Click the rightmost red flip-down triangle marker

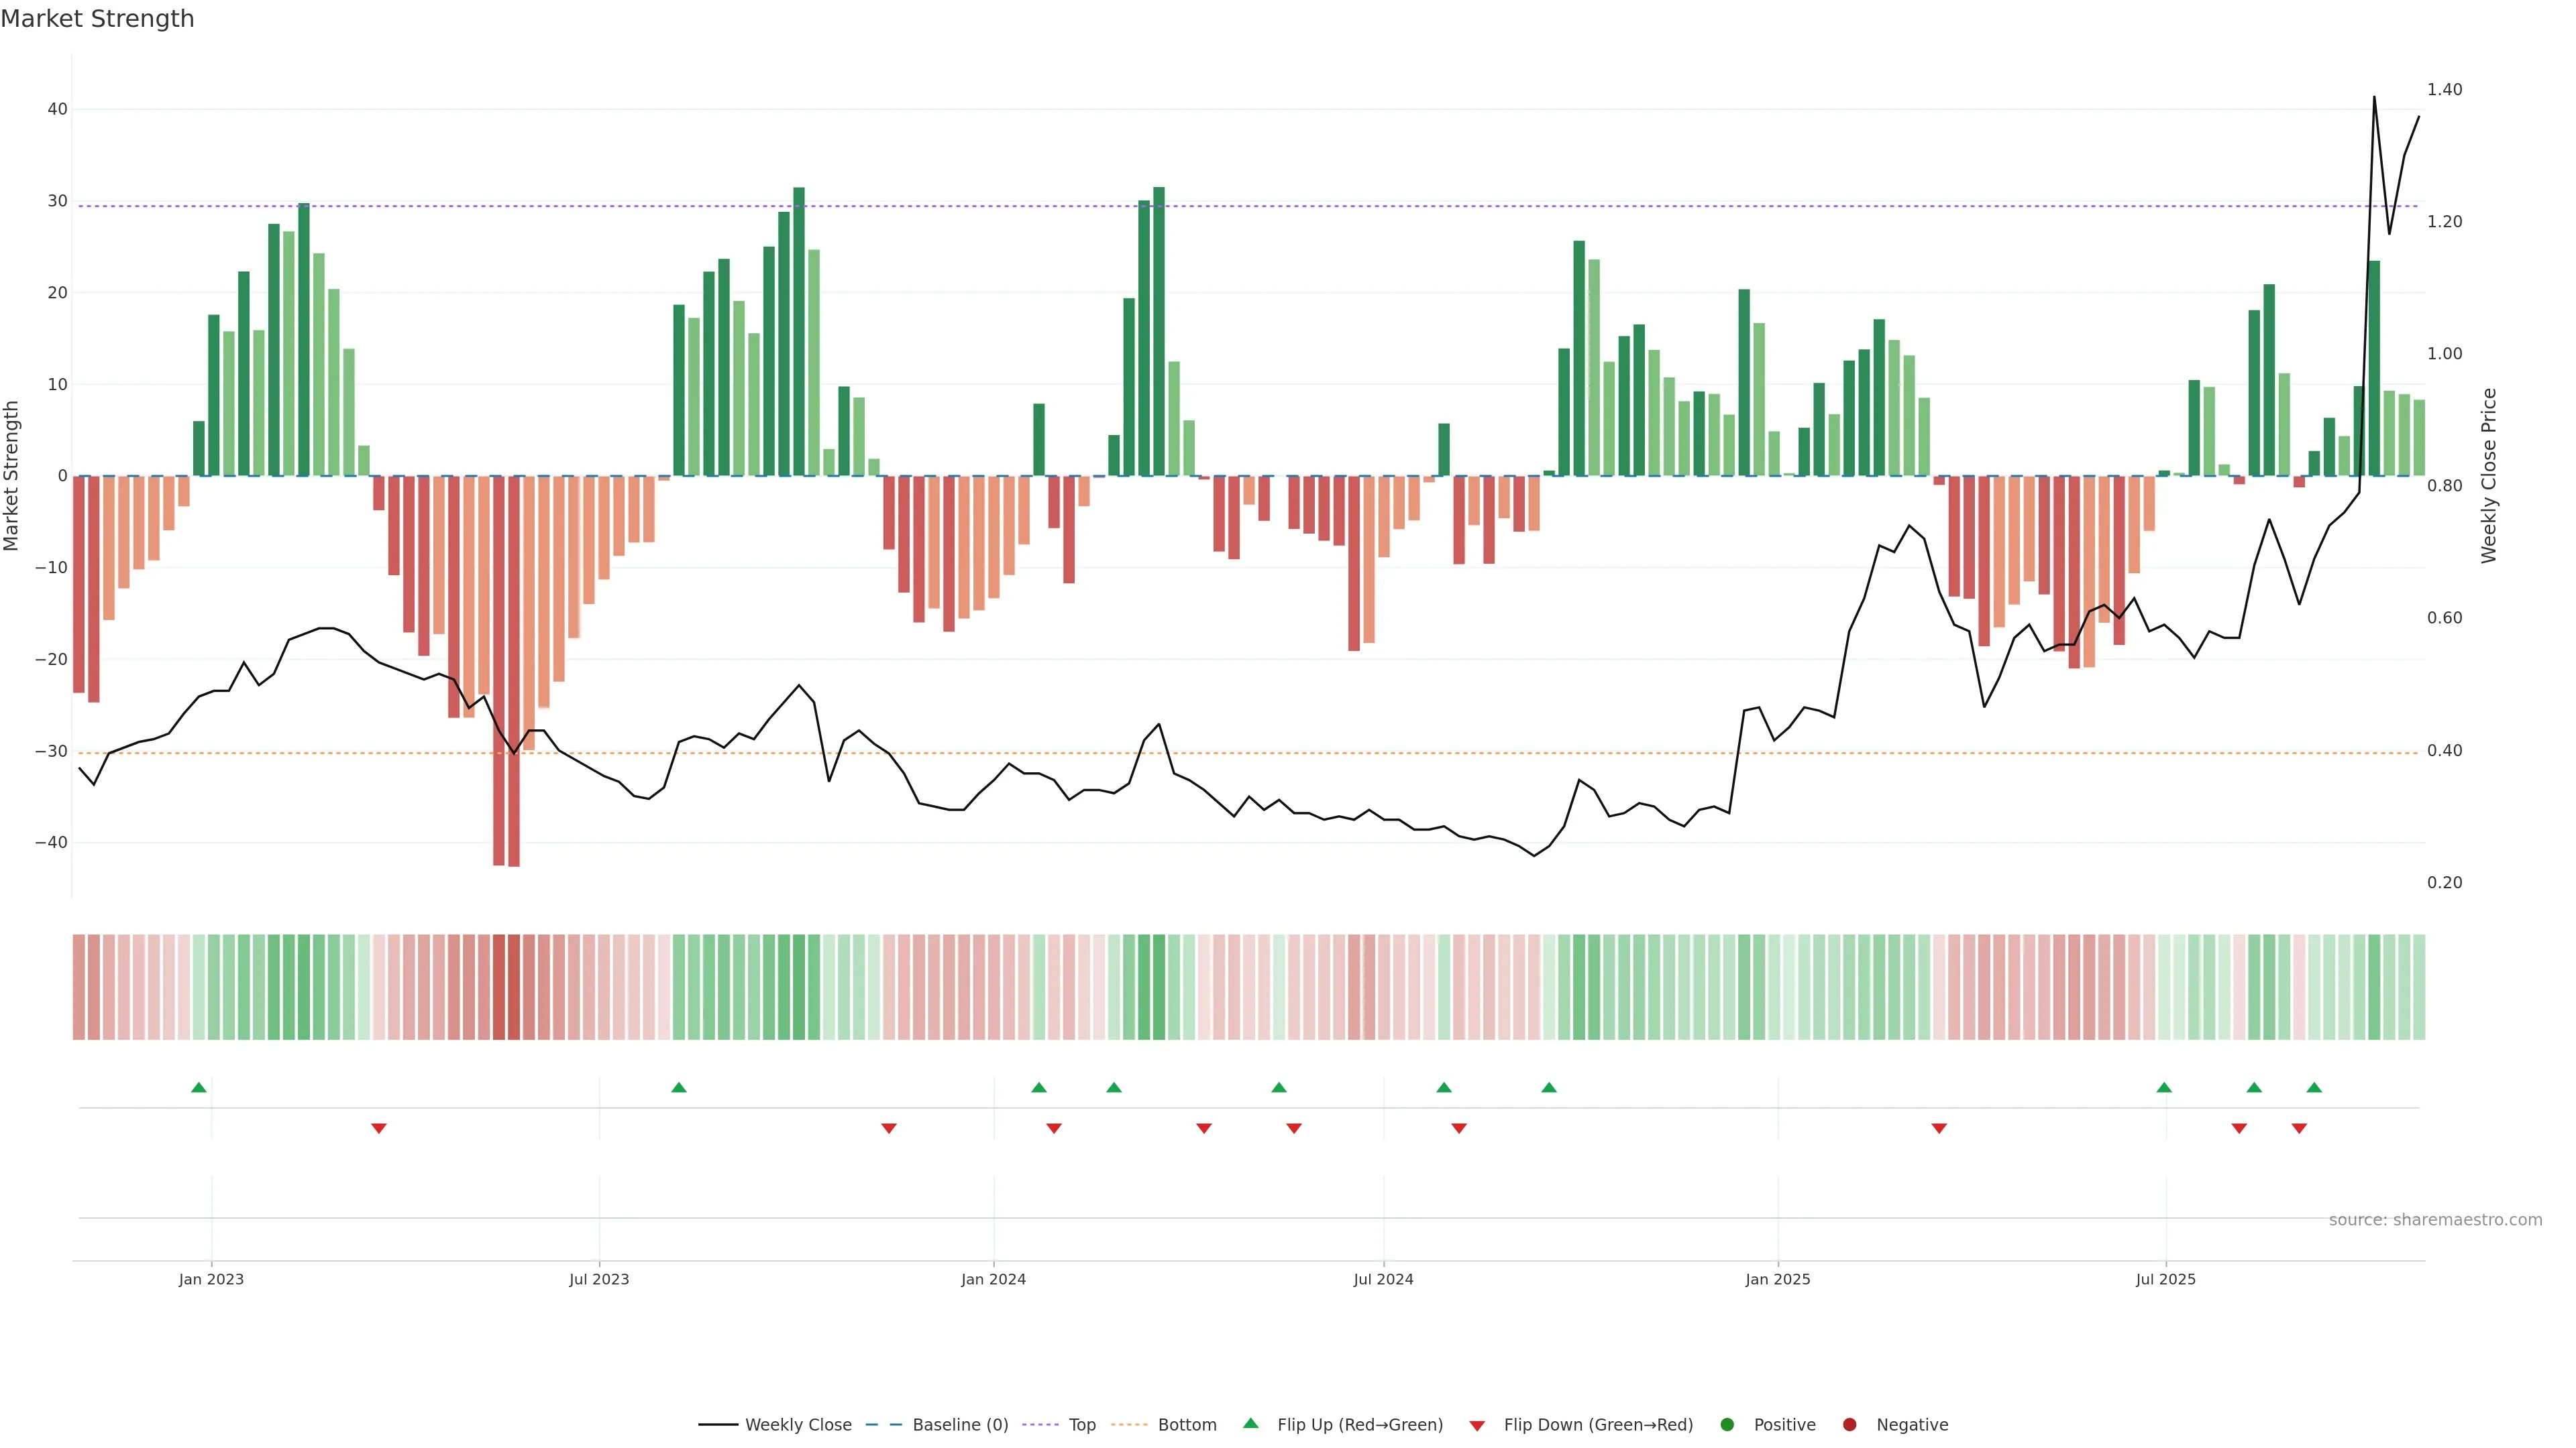(x=2299, y=1128)
